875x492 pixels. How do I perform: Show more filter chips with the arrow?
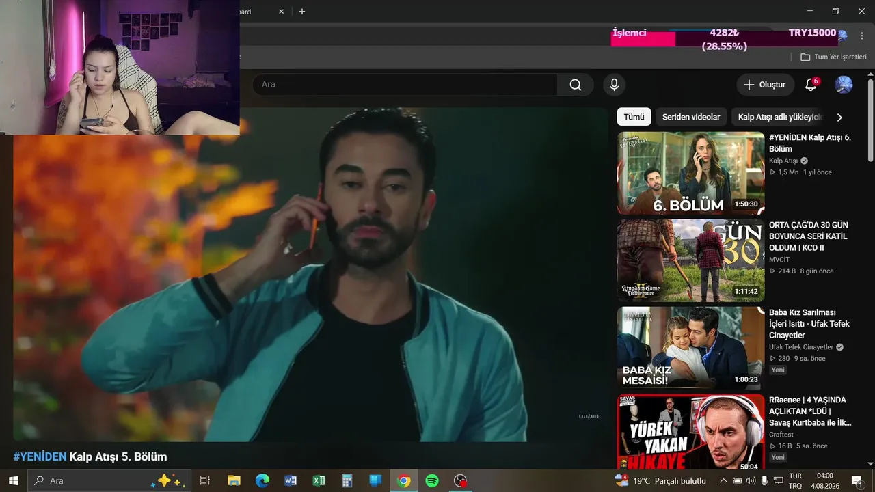(x=839, y=117)
